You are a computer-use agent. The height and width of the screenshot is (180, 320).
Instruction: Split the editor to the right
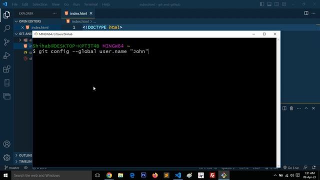coord(306,13)
